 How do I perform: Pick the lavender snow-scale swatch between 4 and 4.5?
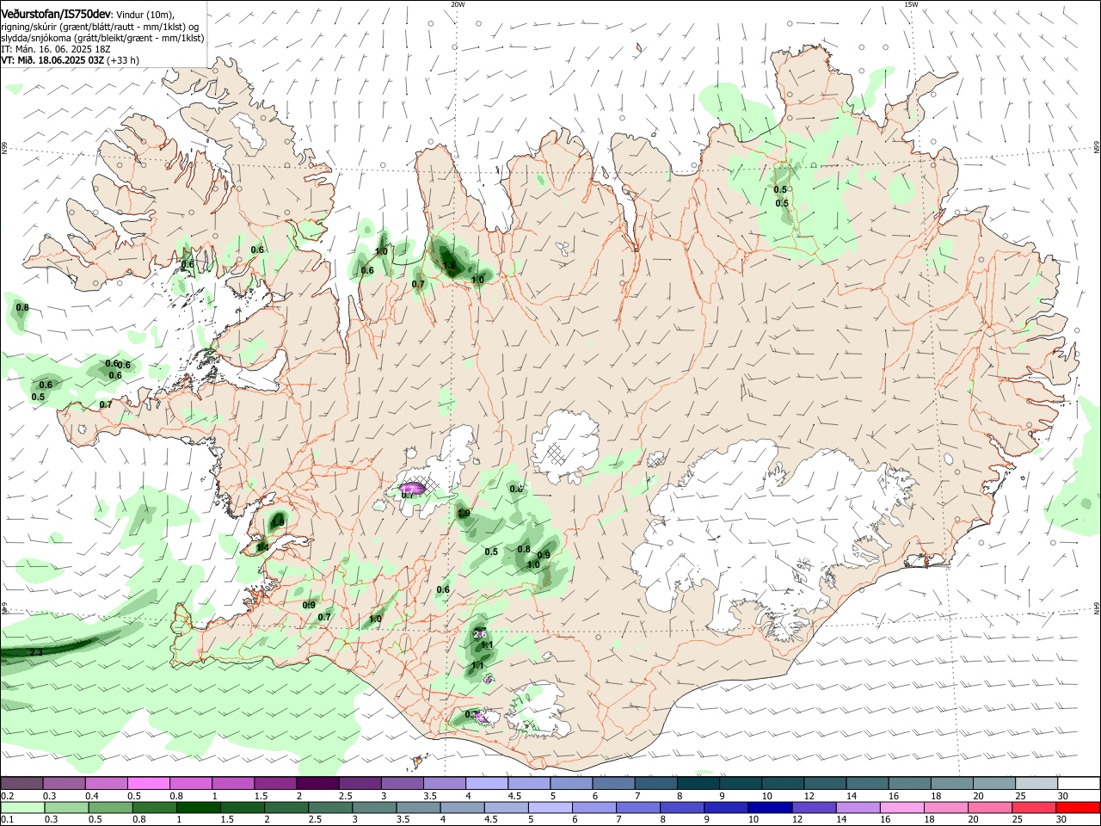tap(485, 784)
